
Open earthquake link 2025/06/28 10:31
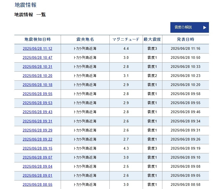click(x=38, y=67)
